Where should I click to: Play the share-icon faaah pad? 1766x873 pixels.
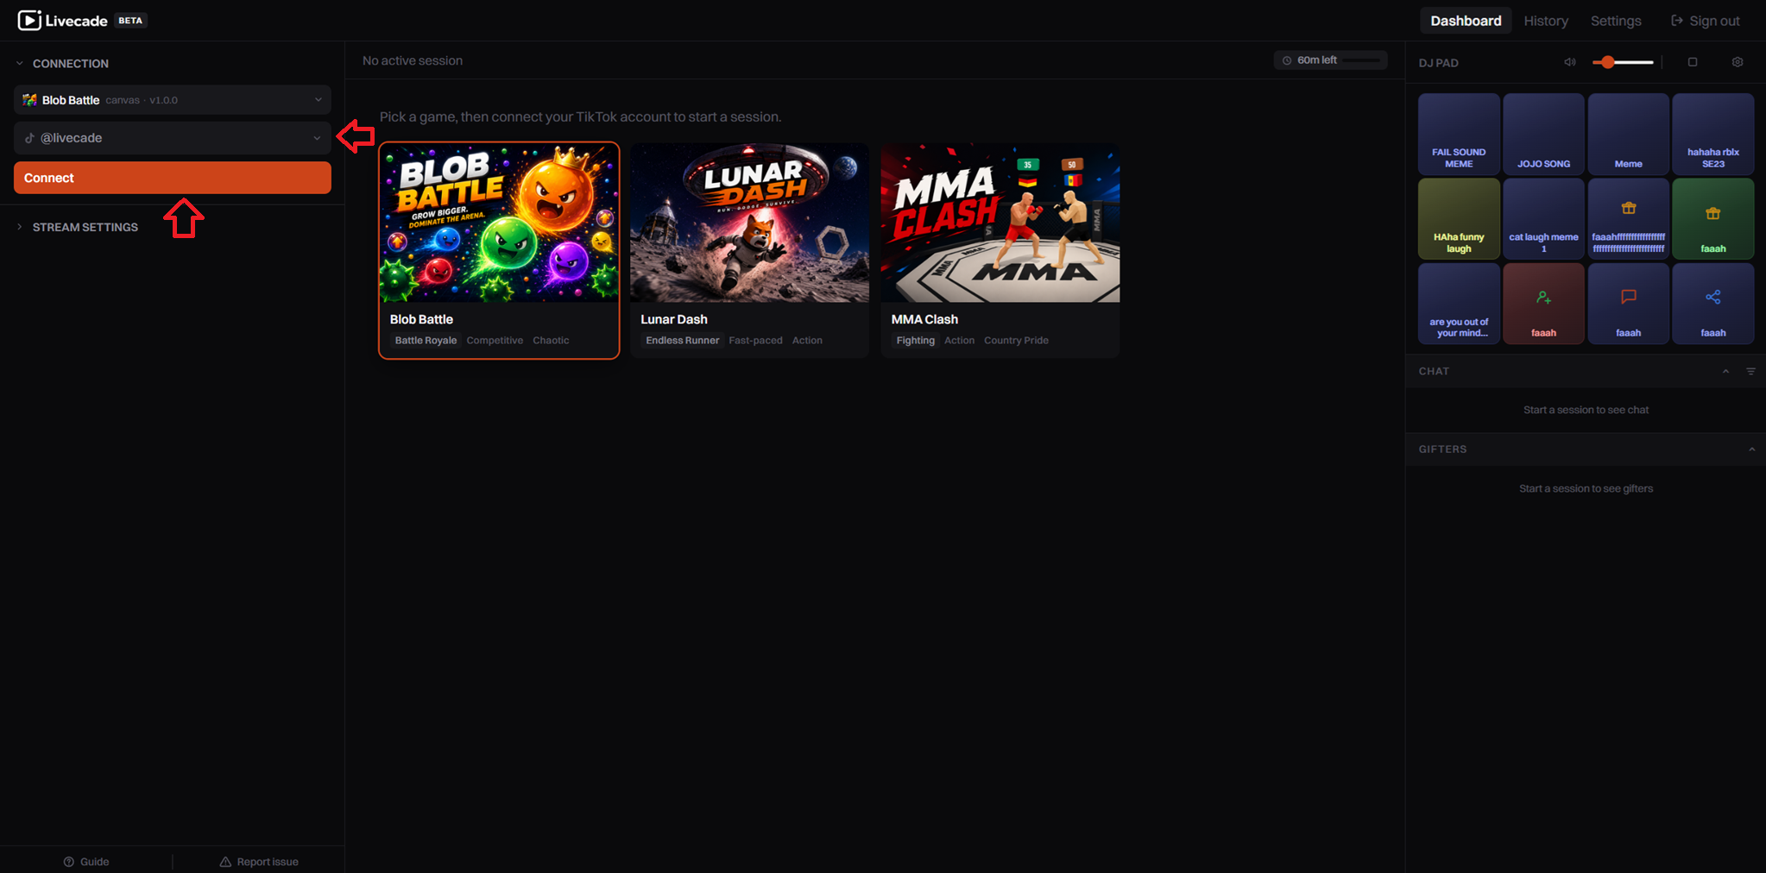(1713, 304)
